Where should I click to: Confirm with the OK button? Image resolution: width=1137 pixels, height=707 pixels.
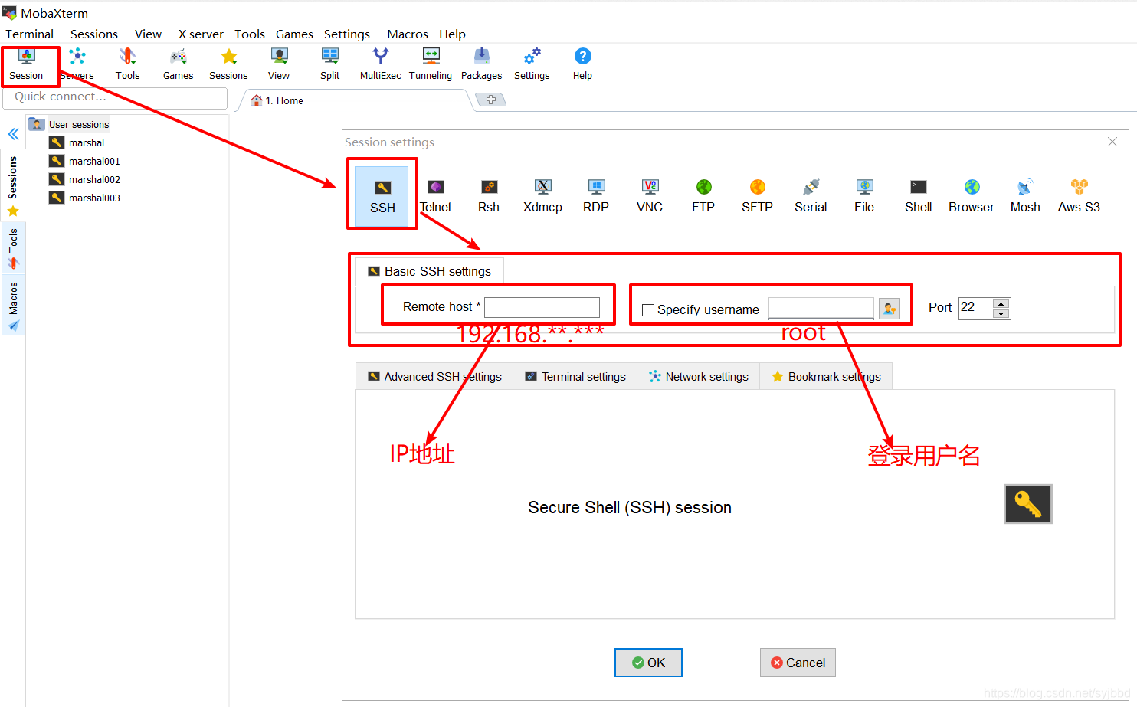648,663
